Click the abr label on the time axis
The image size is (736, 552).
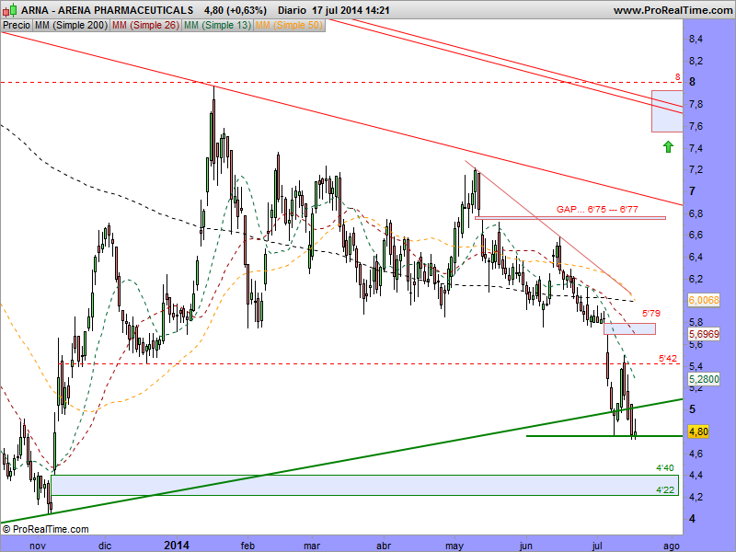point(384,546)
